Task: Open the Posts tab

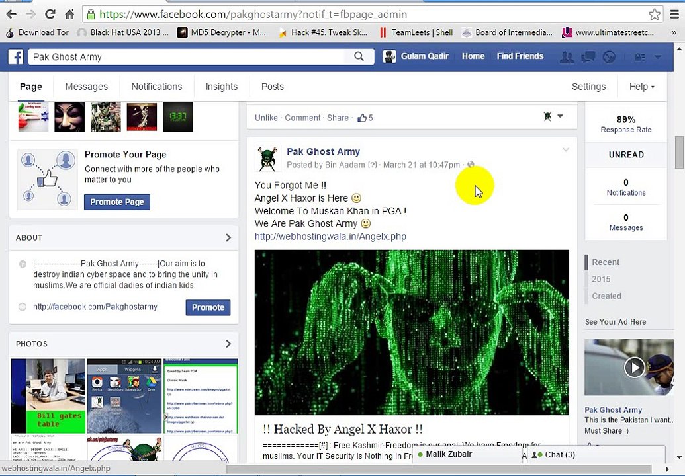Action: tap(273, 87)
